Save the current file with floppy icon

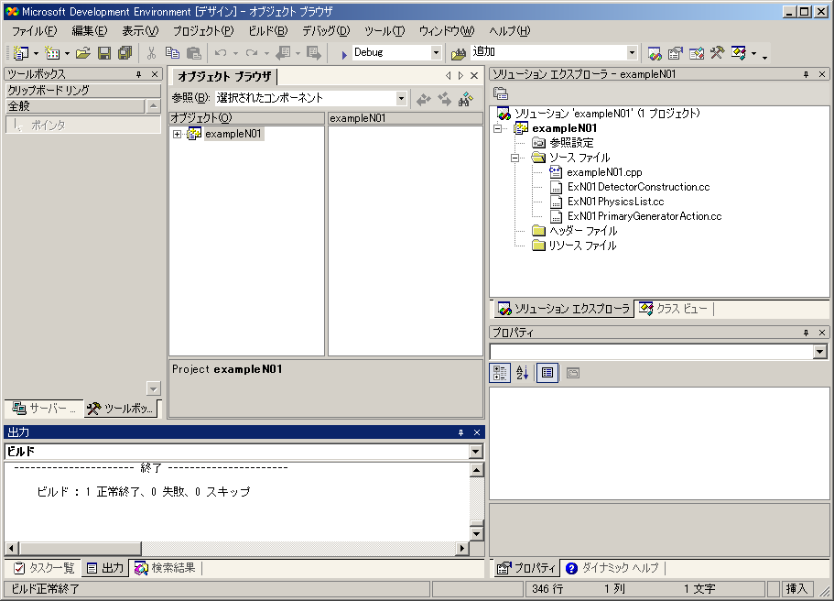pyautogui.click(x=104, y=53)
